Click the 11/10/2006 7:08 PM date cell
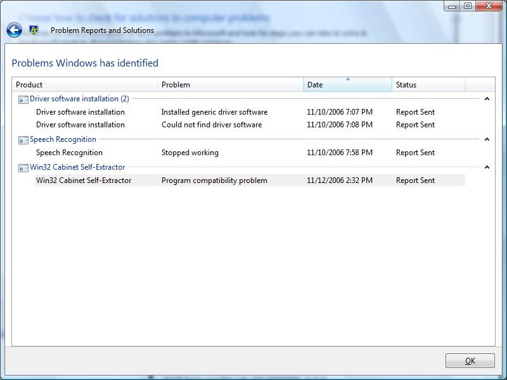Image resolution: width=507 pixels, height=380 pixels. click(340, 125)
